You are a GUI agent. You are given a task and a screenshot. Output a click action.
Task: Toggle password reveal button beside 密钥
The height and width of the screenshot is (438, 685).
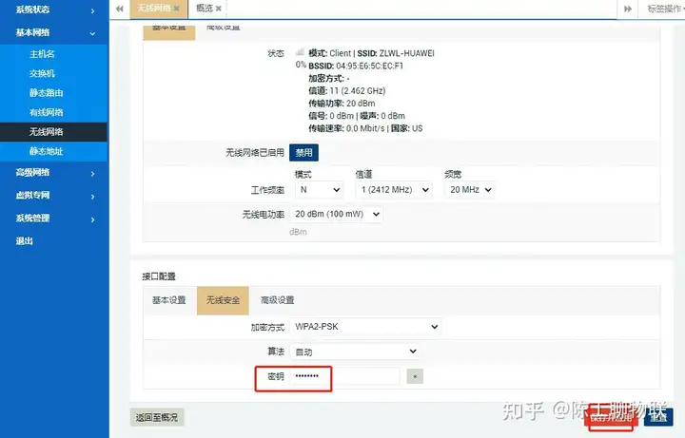pos(415,376)
